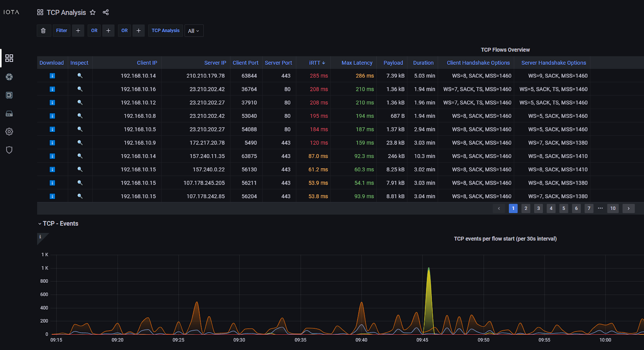Click the Filter button
Image resolution: width=644 pixels, height=350 pixels.
[x=62, y=31]
